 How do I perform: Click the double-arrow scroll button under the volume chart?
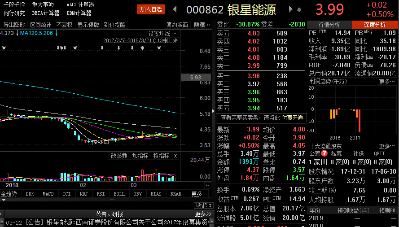[x=208, y=186]
